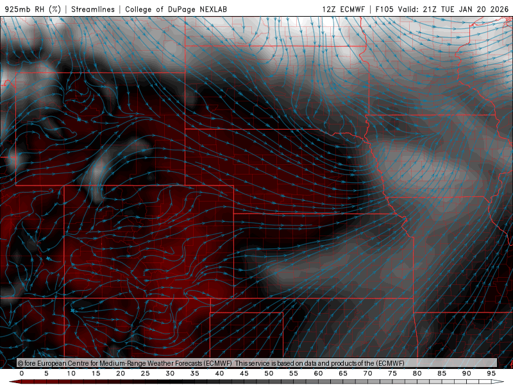513x385 pixels.
Task: Click the '925mb RH (%)' title text
Action: (x=33, y=9)
